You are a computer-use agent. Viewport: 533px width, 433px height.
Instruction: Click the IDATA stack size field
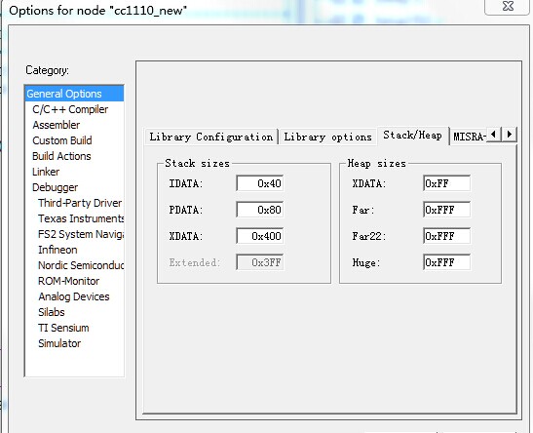click(x=260, y=183)
